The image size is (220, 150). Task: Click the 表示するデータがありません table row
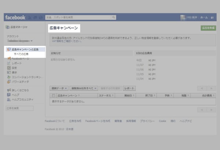coord(133,102)
